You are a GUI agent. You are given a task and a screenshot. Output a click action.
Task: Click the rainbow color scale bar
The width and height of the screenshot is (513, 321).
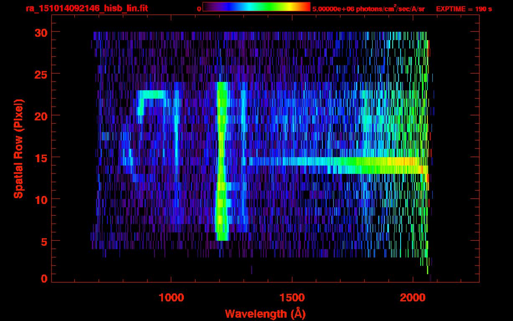(256, 7)
